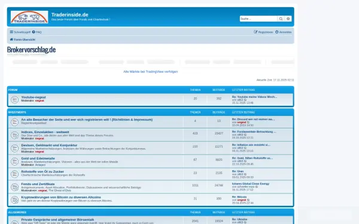Viewport: 359px width, 224px height.
Task: Click forum icon beside Indices, Einzelaktien
Action: pyautogui.click(x=14, y=135)
